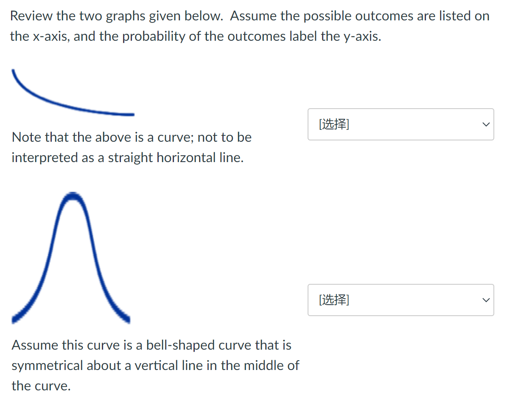The width and height of the screenshot is (507, 412).
Task: Click the chevron on the bottom dropdown
Action: pyautogui.click(x=485, y=300)
